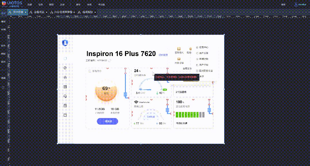Click the 查看更多 link
The image size is (310, 166).
click(187, 68)
